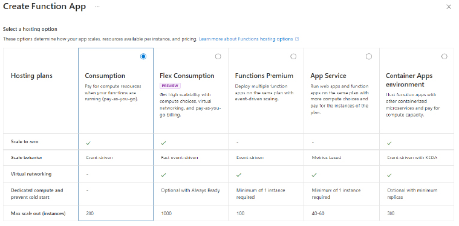Click the Flex Consumption description text
The width and height of the screenshot is (459, 226).
[190, 105]
